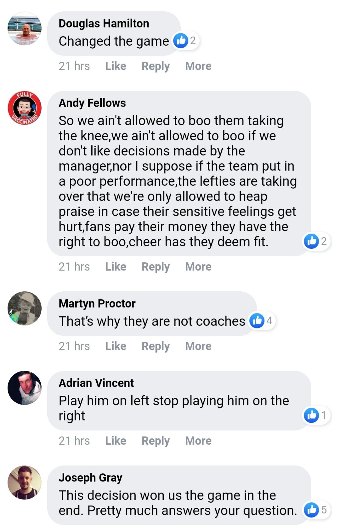Click the like reaction badge on Adrian Vincent's comment

311,415
